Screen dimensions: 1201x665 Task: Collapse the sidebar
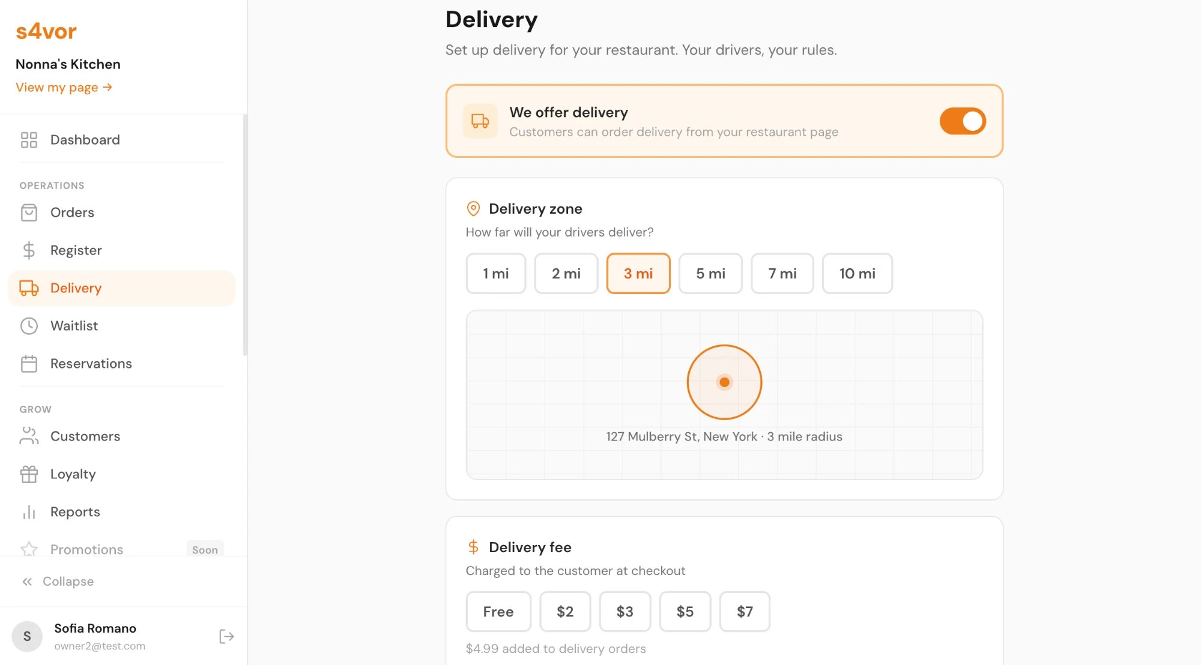click(58, 581)
